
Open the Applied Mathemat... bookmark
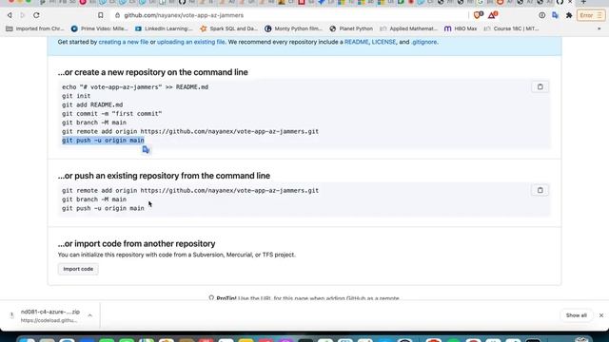408,28
